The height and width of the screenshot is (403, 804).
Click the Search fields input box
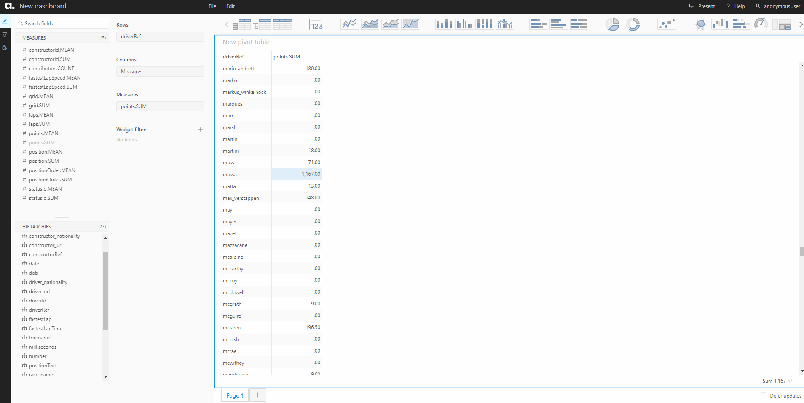(62, 23)
